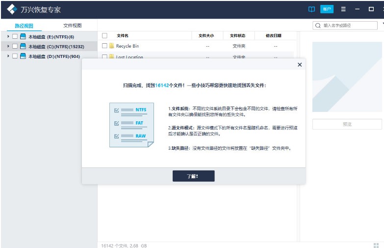The width and height of the screenshot is (384, 248).
Task: Expand the local disk (E:) tree node
Action: [8, 37]
